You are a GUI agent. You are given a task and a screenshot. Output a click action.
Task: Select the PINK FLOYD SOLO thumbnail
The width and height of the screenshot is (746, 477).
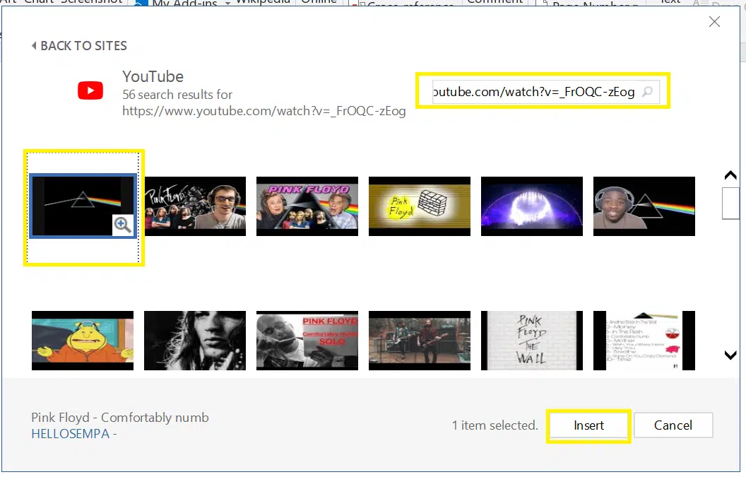tap(307, 341)
